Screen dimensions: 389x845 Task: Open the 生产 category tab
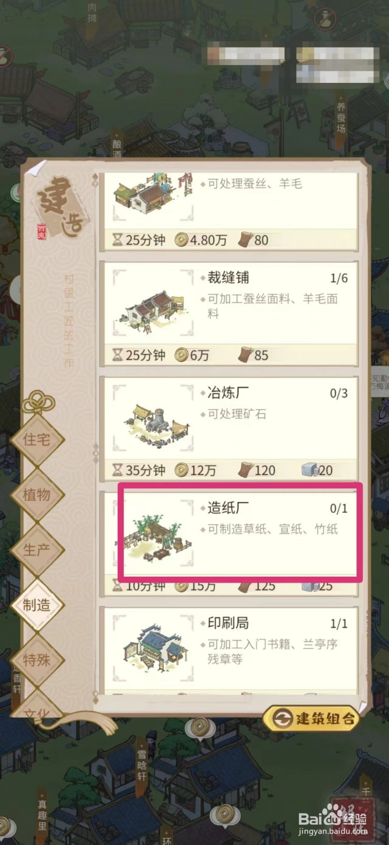(37, 549)
